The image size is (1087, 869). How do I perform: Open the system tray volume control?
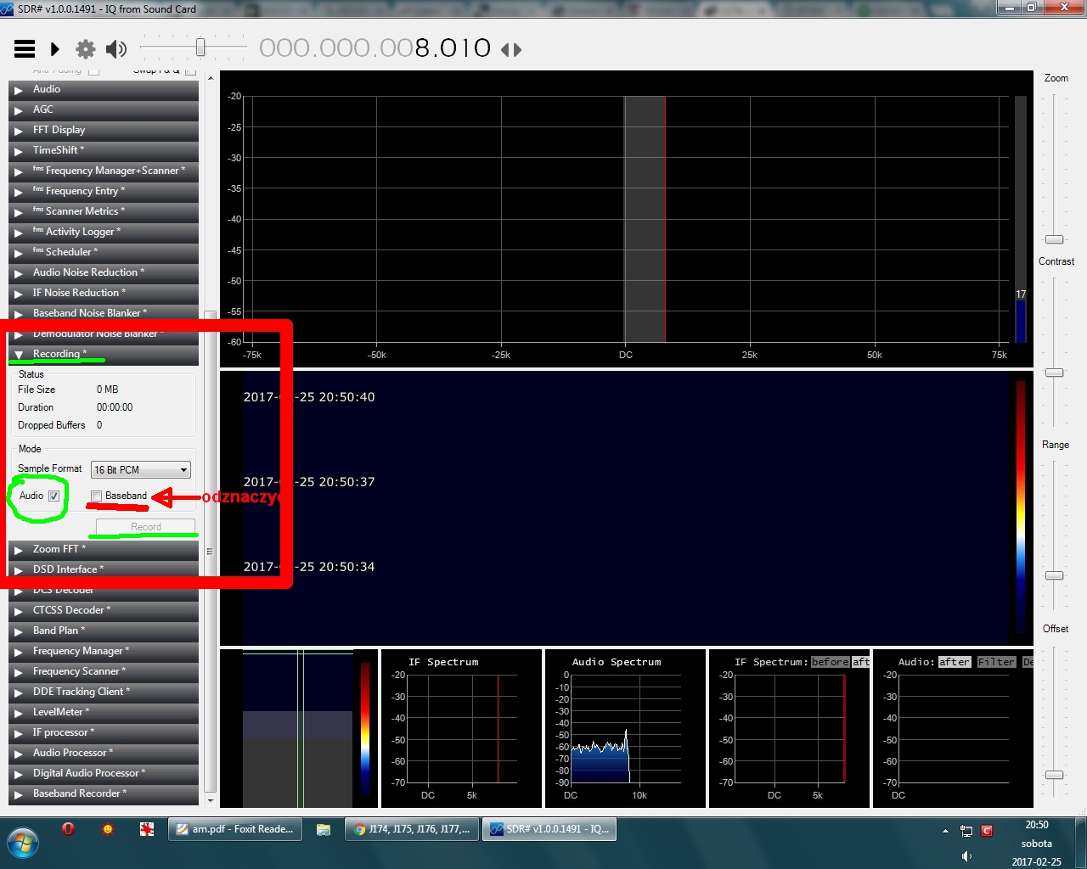coord(966,856)
